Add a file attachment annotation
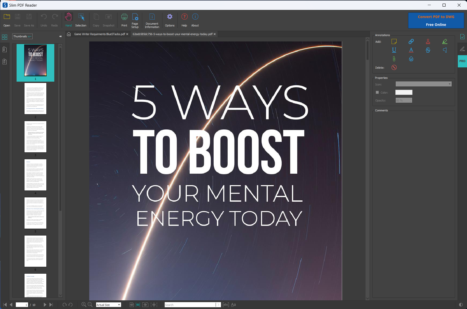467x309 pixels. tap(394, 59)
